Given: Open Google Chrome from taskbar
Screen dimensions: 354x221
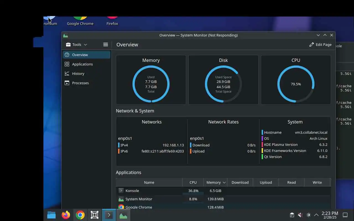Looking at the screenshot, I should tap(80, 215).
